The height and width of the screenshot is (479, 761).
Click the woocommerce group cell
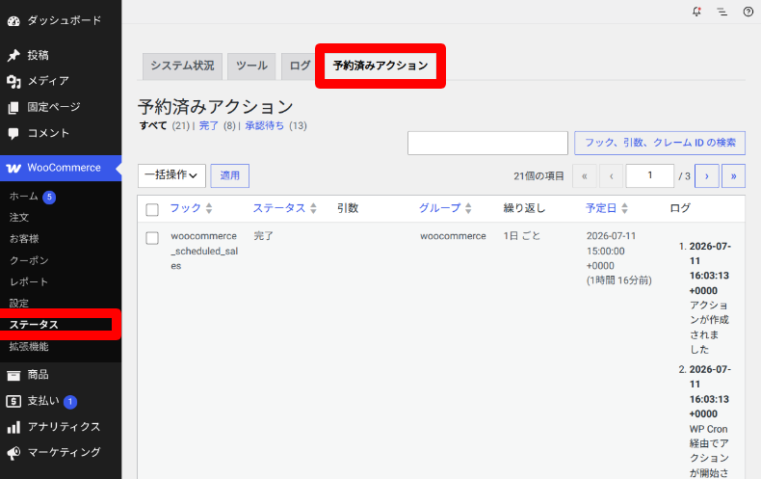pos(453,236)
